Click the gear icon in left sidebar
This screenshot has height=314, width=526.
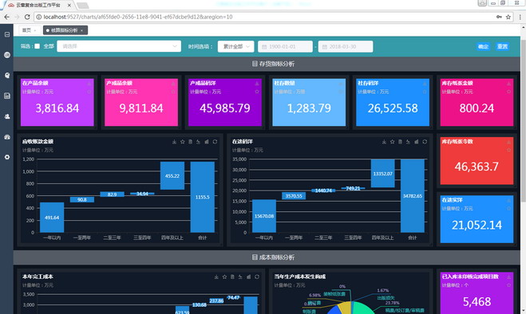(x=7, y=157)
